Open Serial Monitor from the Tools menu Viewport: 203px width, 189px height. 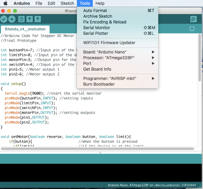pyautogui.click(x=118, y=28)
